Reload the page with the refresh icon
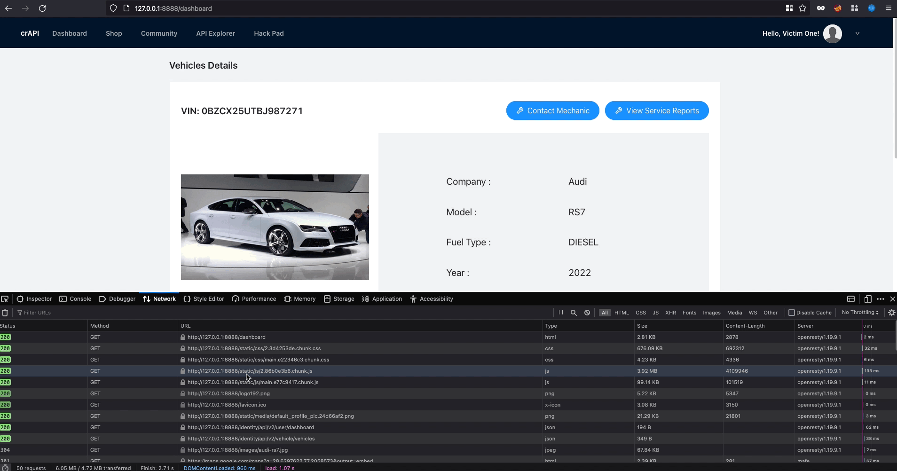 pos(42,8)
